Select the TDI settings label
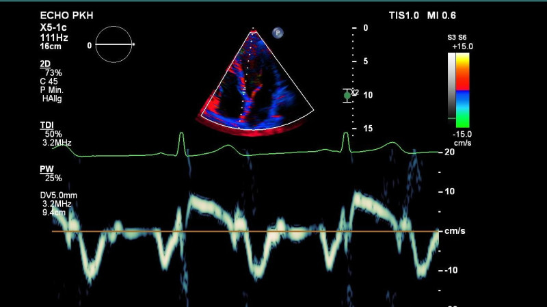547x307 pixels. coord(46,125)
